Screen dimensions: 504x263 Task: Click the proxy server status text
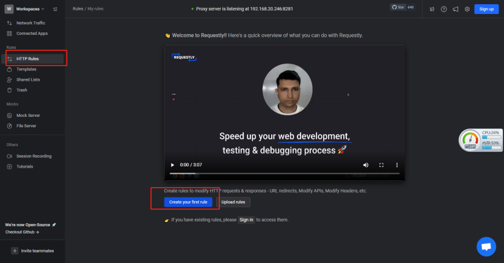tap(244, 9)
